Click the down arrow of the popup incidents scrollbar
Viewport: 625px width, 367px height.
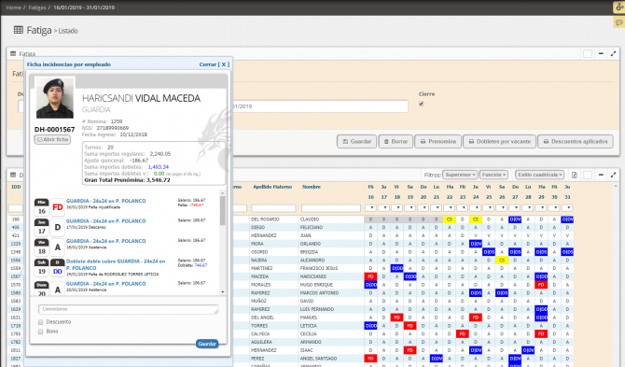(222, 292)
